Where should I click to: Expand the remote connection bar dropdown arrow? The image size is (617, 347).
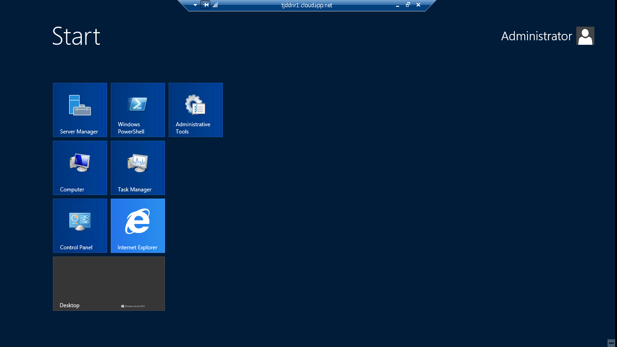coord(195,5)
